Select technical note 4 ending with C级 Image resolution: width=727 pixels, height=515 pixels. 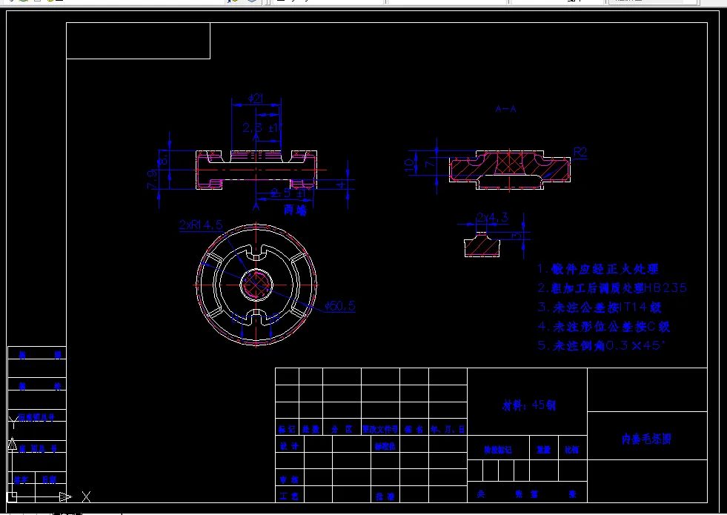pos(604,326)
